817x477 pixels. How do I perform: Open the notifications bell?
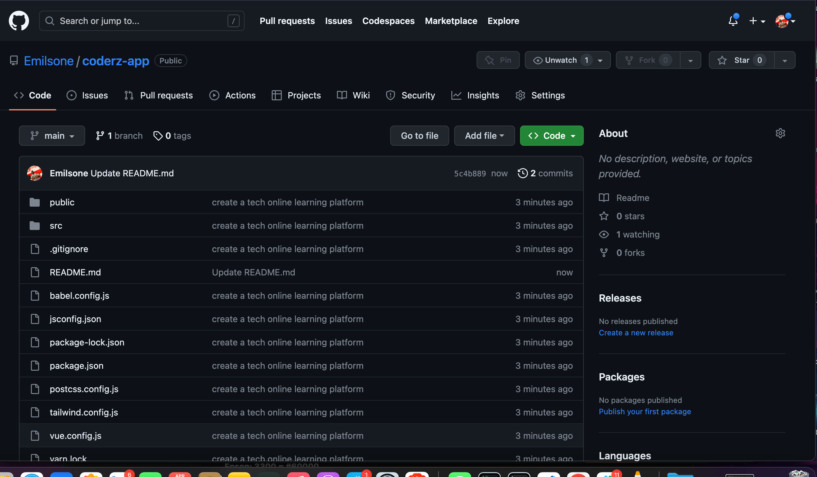coord(733,21)
